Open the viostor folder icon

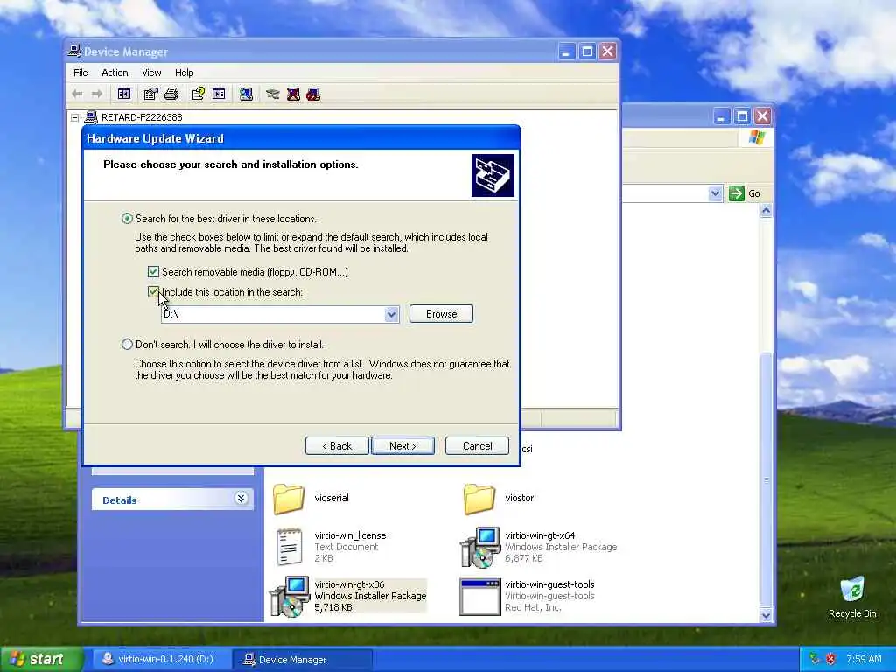point(479,498)
